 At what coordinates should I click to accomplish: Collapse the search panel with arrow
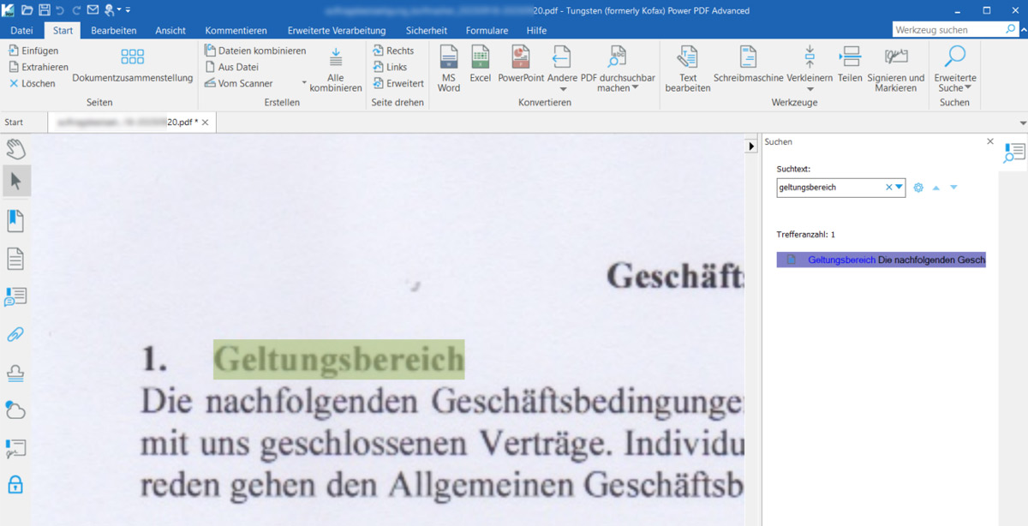(x=751, y=146)
